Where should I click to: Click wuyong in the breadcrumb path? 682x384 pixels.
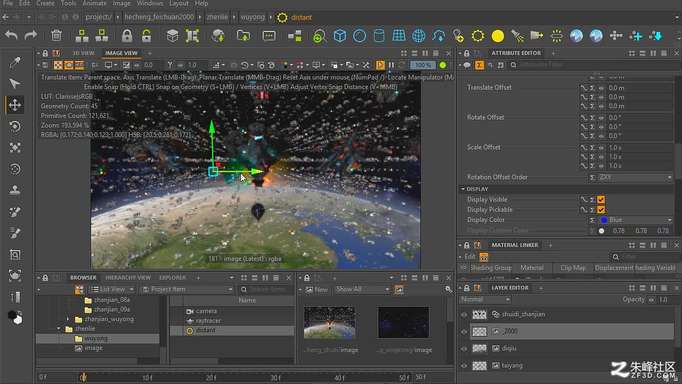pyautogui.click(x=253, y=17)
